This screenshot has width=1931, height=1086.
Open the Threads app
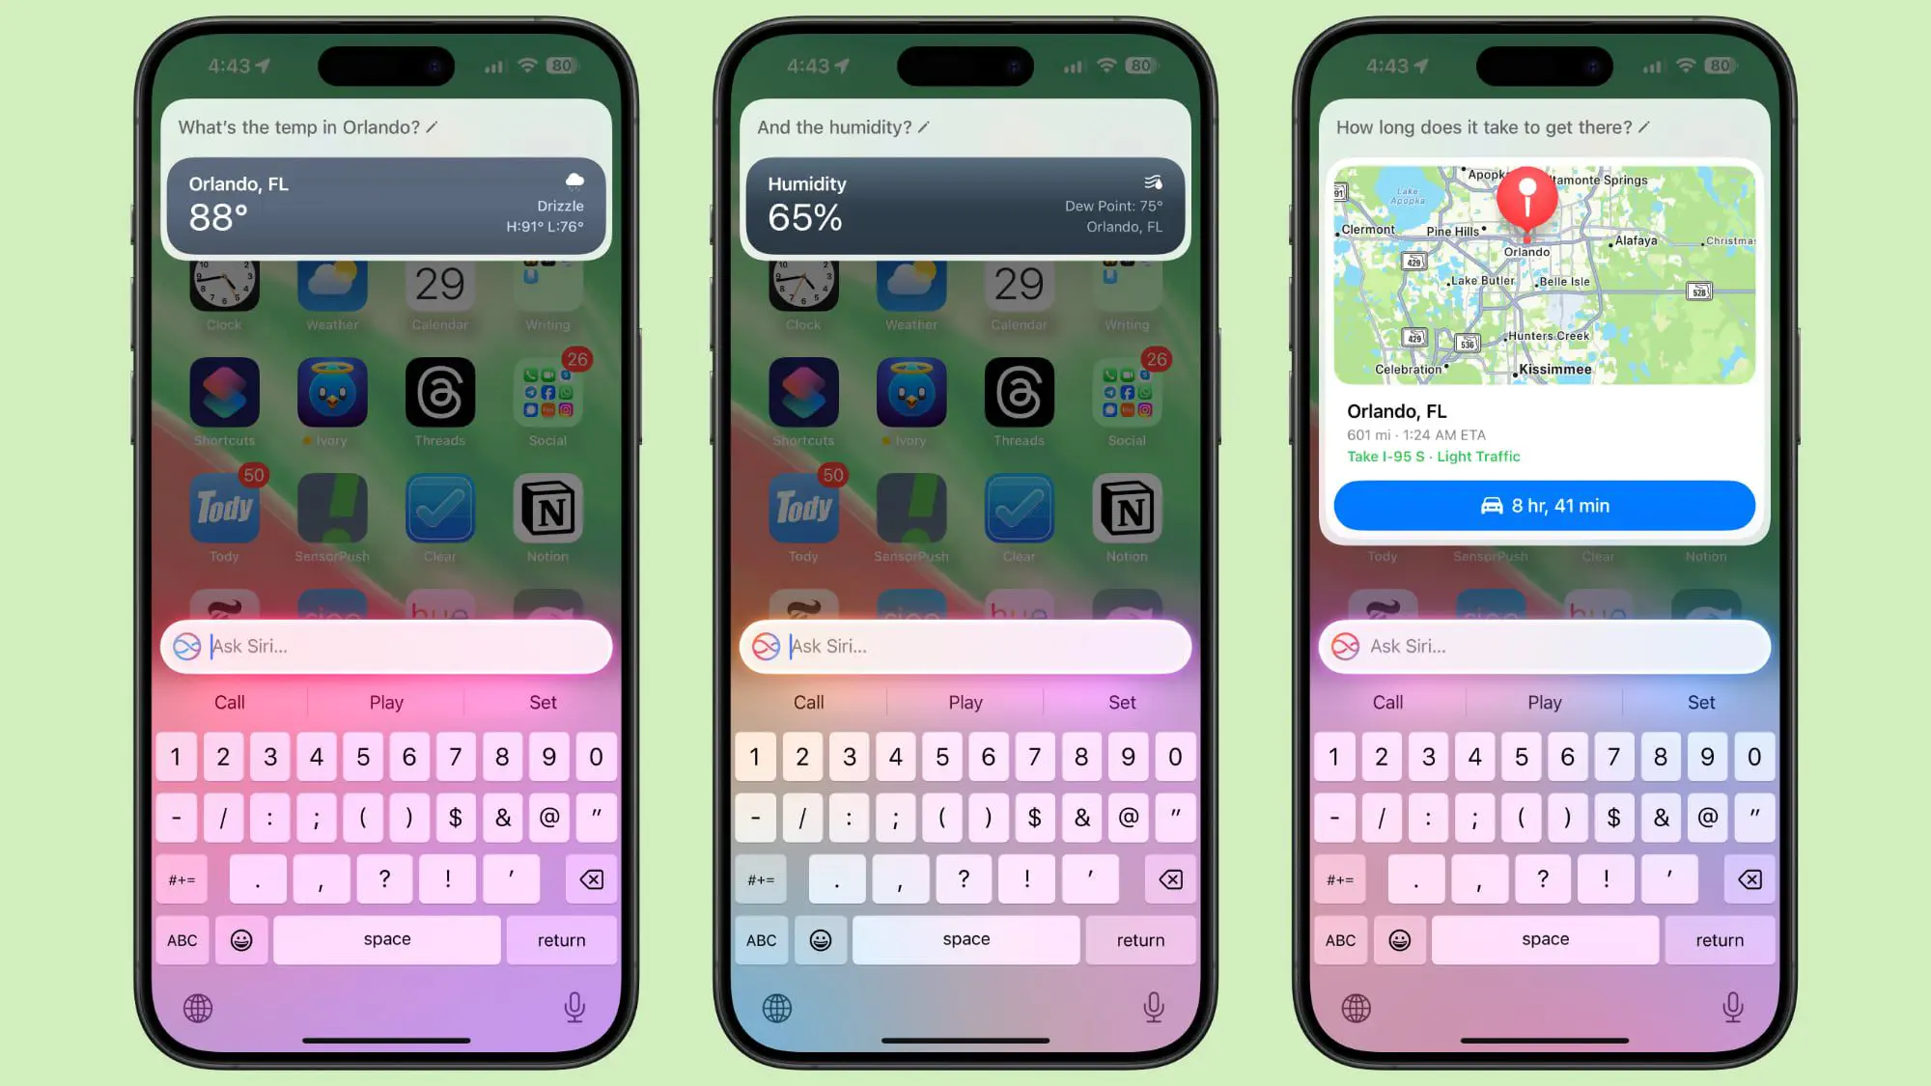pyautogui.click(x=440, y=390)
